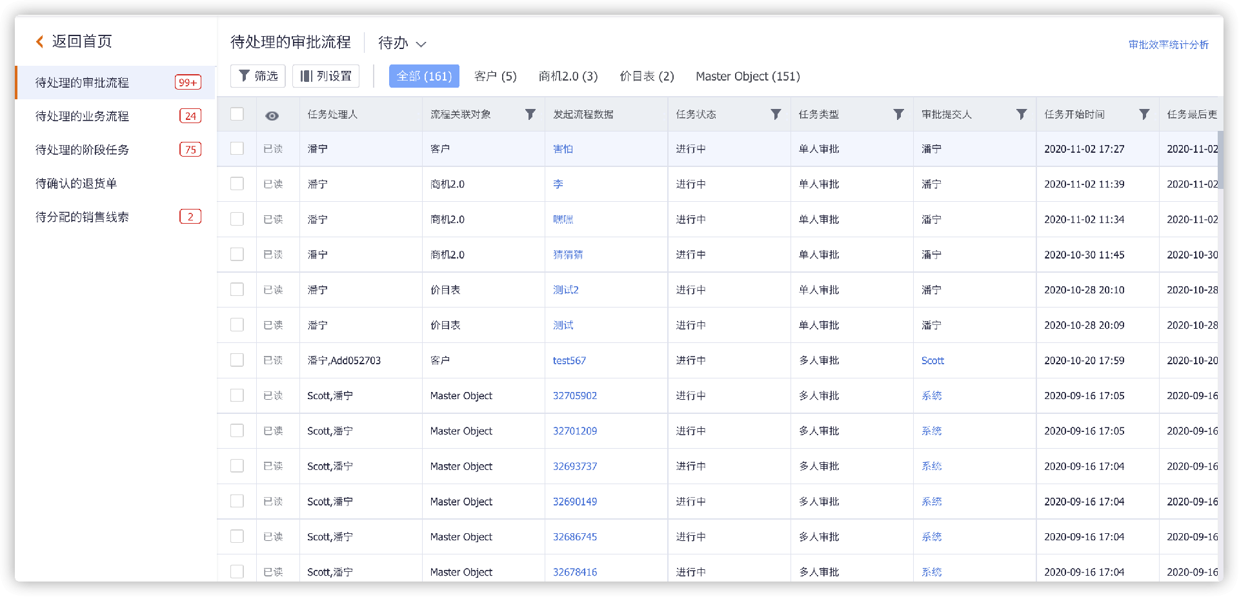Open 待处理的阶段任务 in sidebar
The height and width of the screenshot is (597, 1239).
pos(116,150)
